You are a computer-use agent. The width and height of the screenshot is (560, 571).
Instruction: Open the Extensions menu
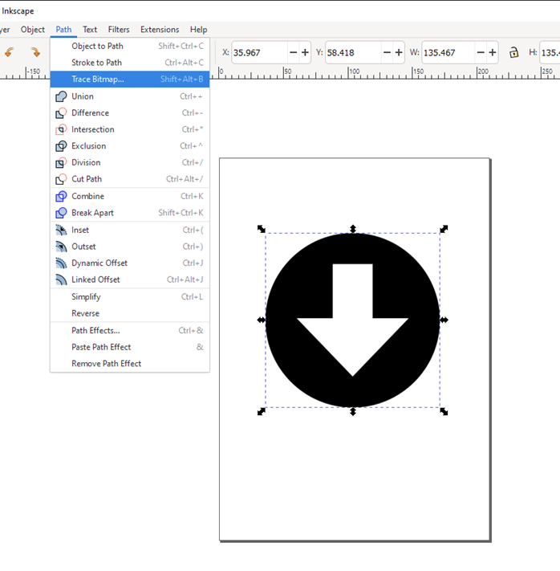pyautogui.click(x=160, y=30)
